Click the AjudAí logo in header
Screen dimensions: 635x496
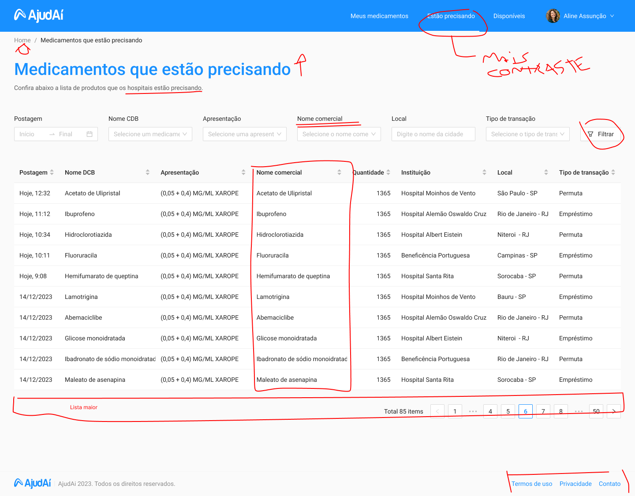(x=39, y=15)
